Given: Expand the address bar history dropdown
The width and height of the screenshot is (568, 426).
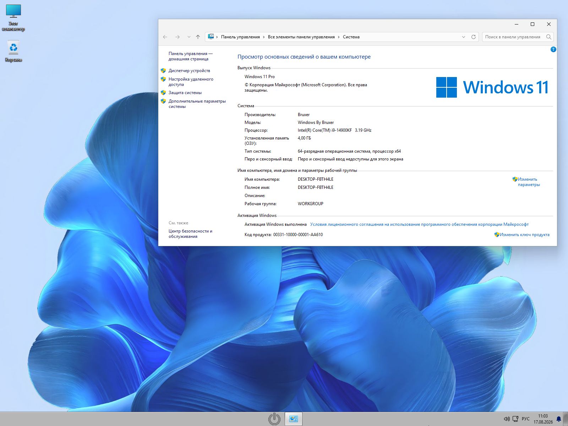Looking at the screenshot, I should [x=464, y=37].
